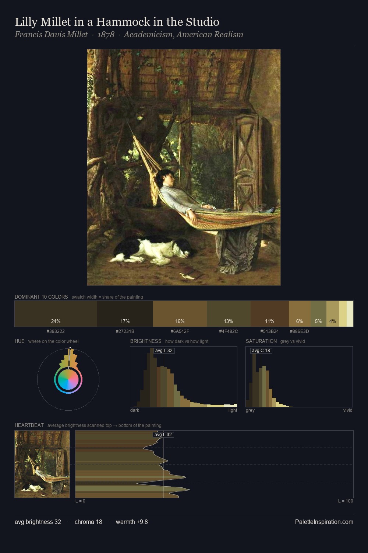Viewport: 368px width, 553px height.
Task: Click the main painting image
Action: 184,167
